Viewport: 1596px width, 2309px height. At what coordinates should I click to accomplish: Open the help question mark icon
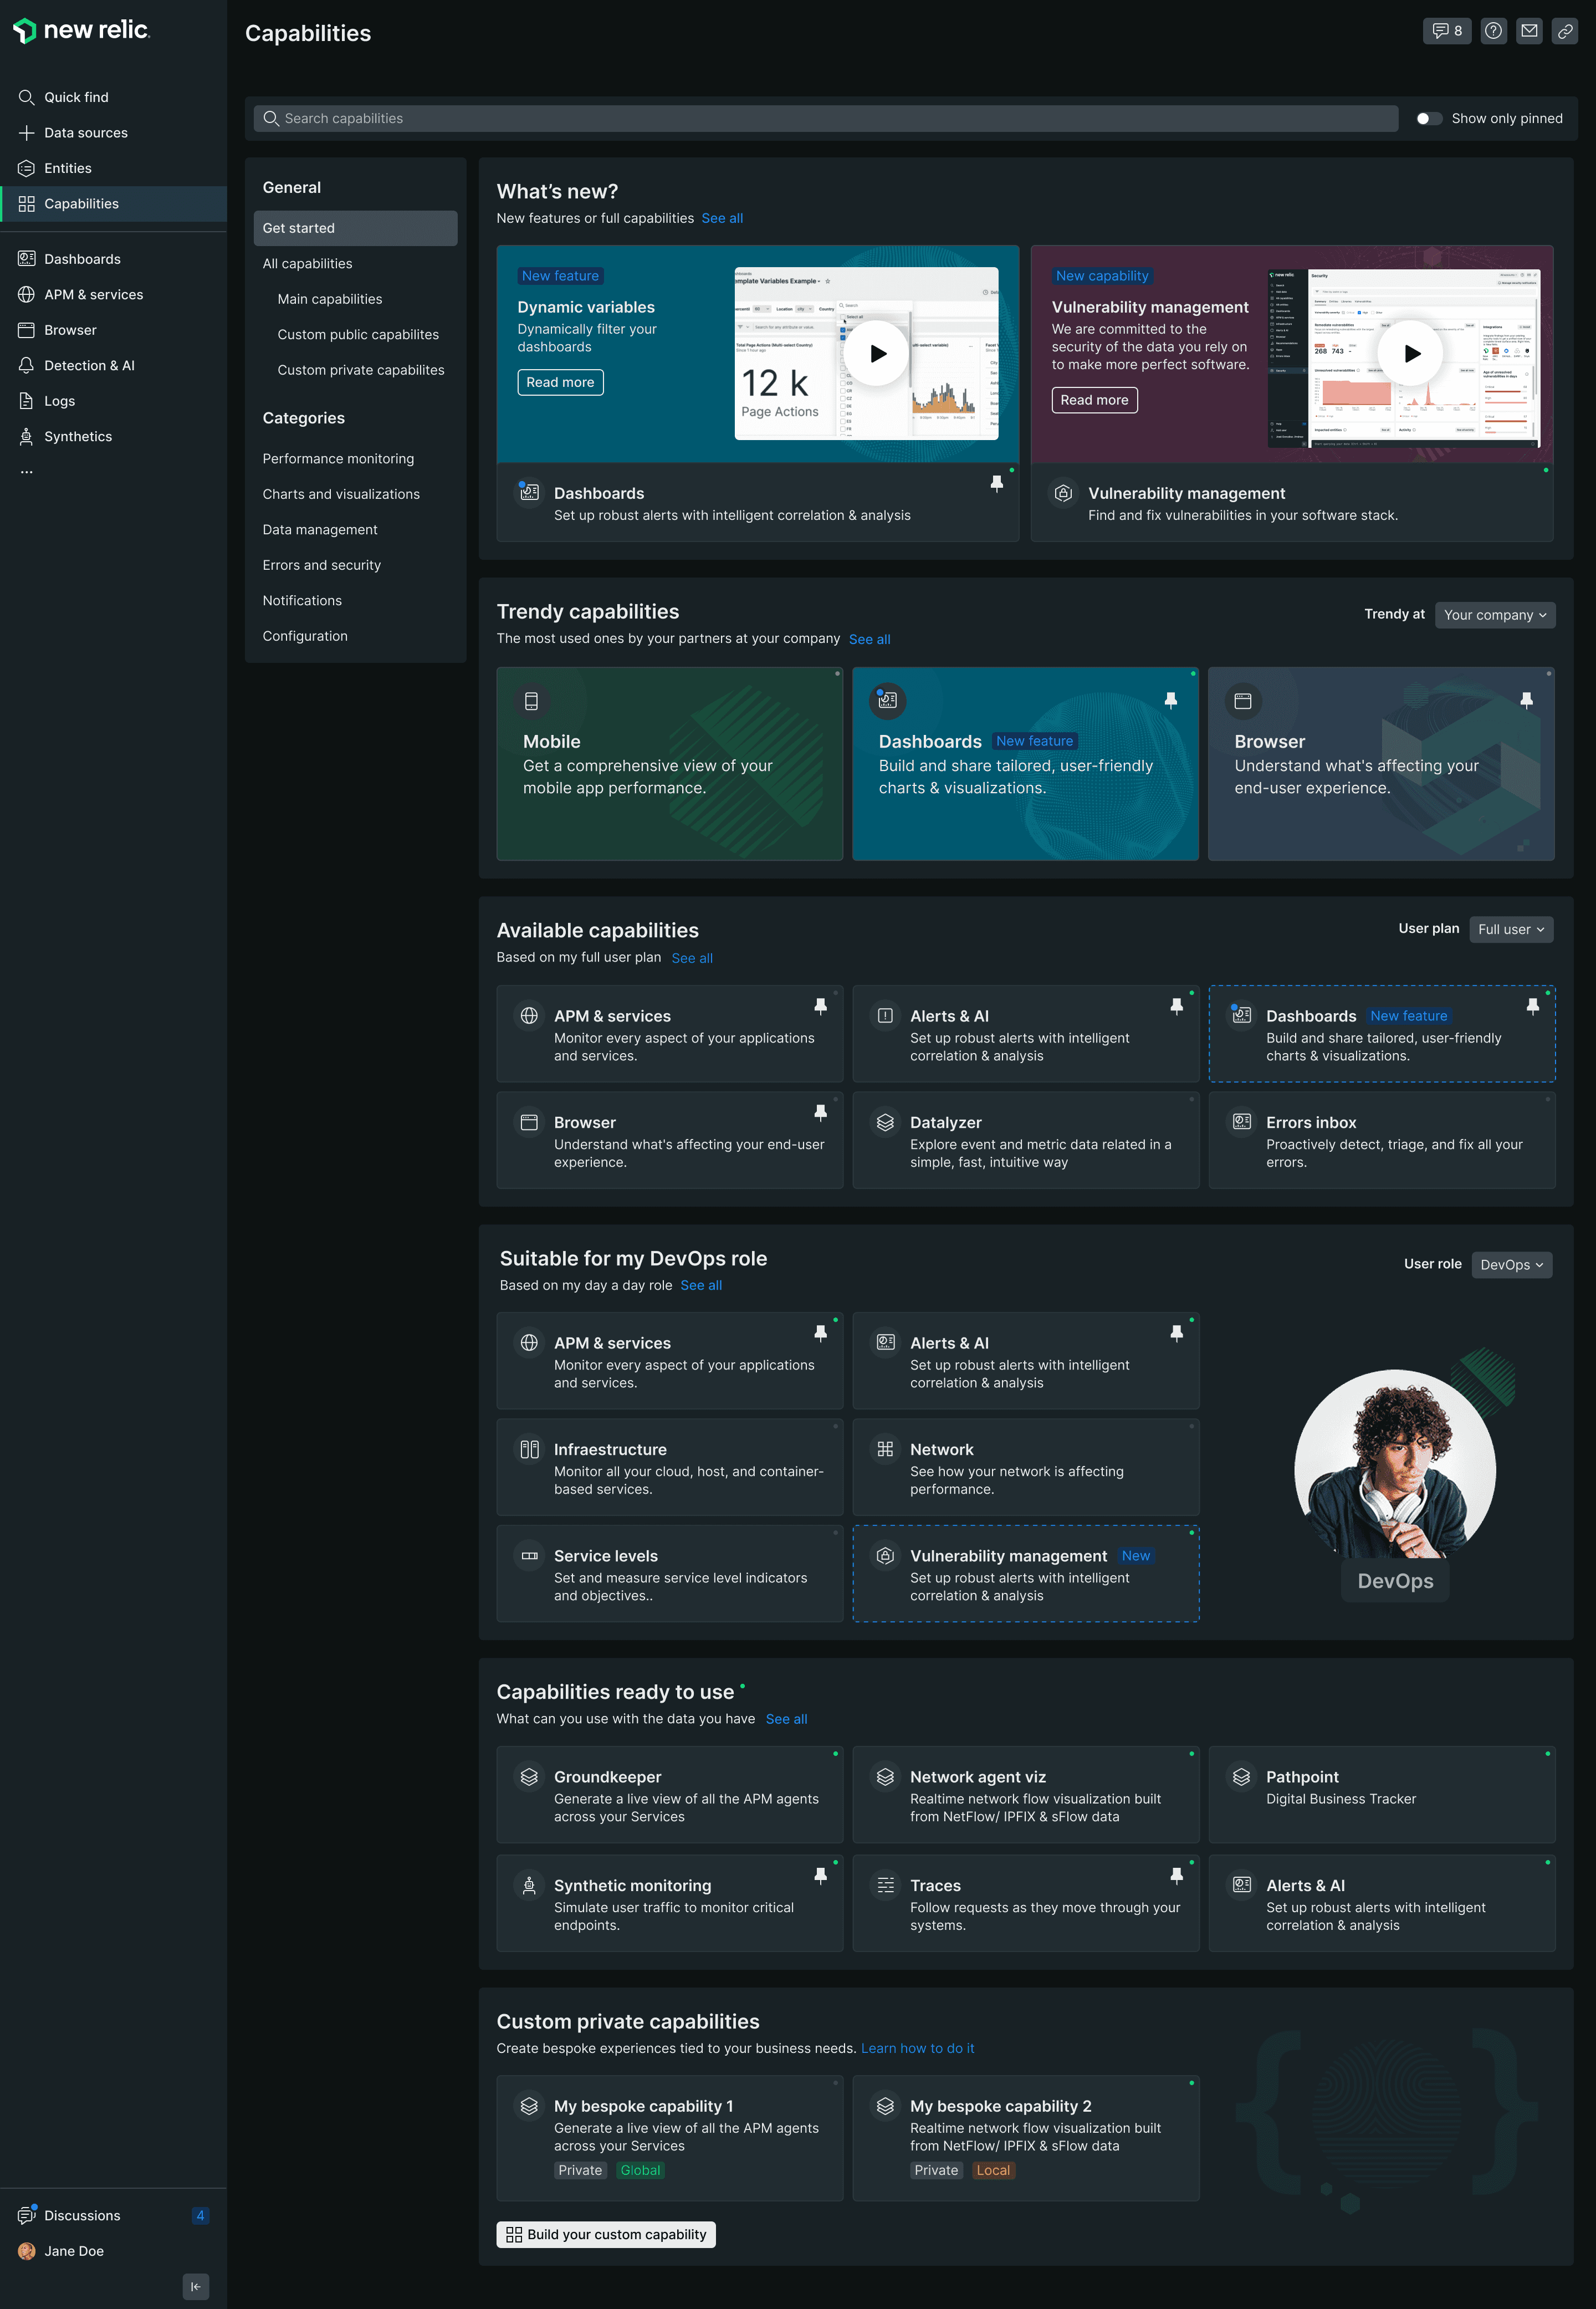[1493, 31]
